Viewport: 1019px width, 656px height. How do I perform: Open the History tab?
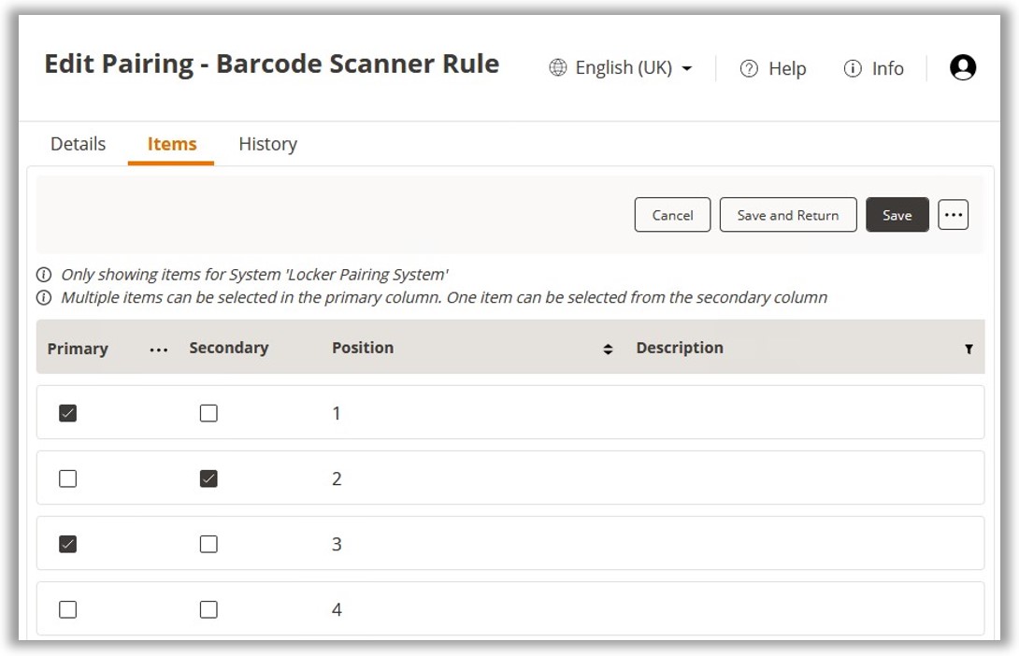267,144
